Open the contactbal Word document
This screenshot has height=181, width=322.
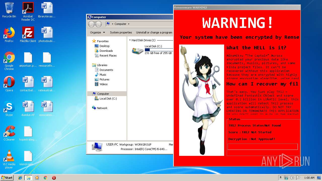28,84
